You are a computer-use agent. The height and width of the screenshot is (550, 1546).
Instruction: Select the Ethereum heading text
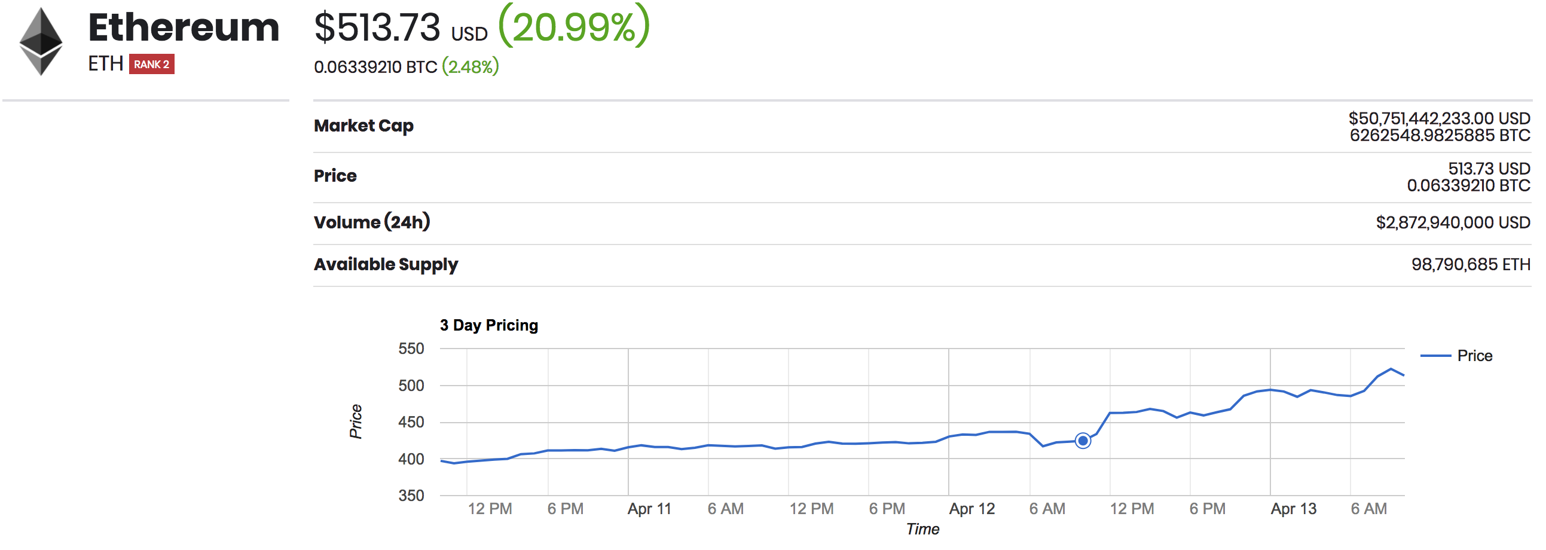click(x=184, y=27)
